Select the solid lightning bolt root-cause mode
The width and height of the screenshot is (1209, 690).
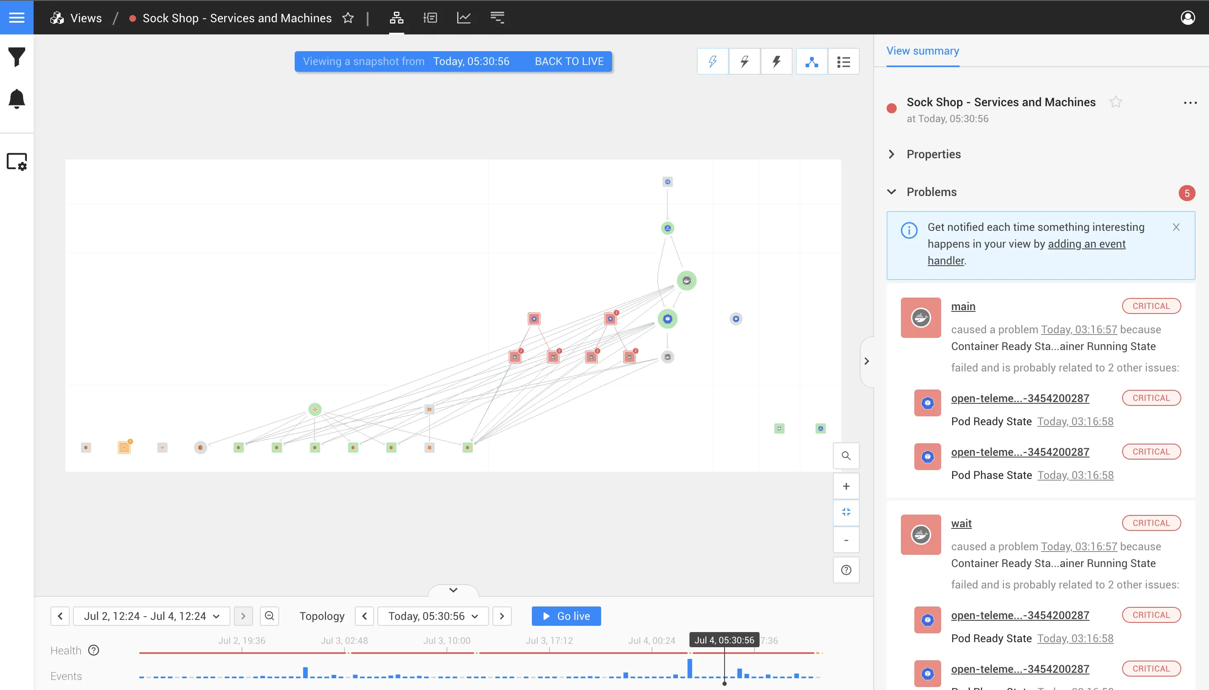tap(776, 62)
